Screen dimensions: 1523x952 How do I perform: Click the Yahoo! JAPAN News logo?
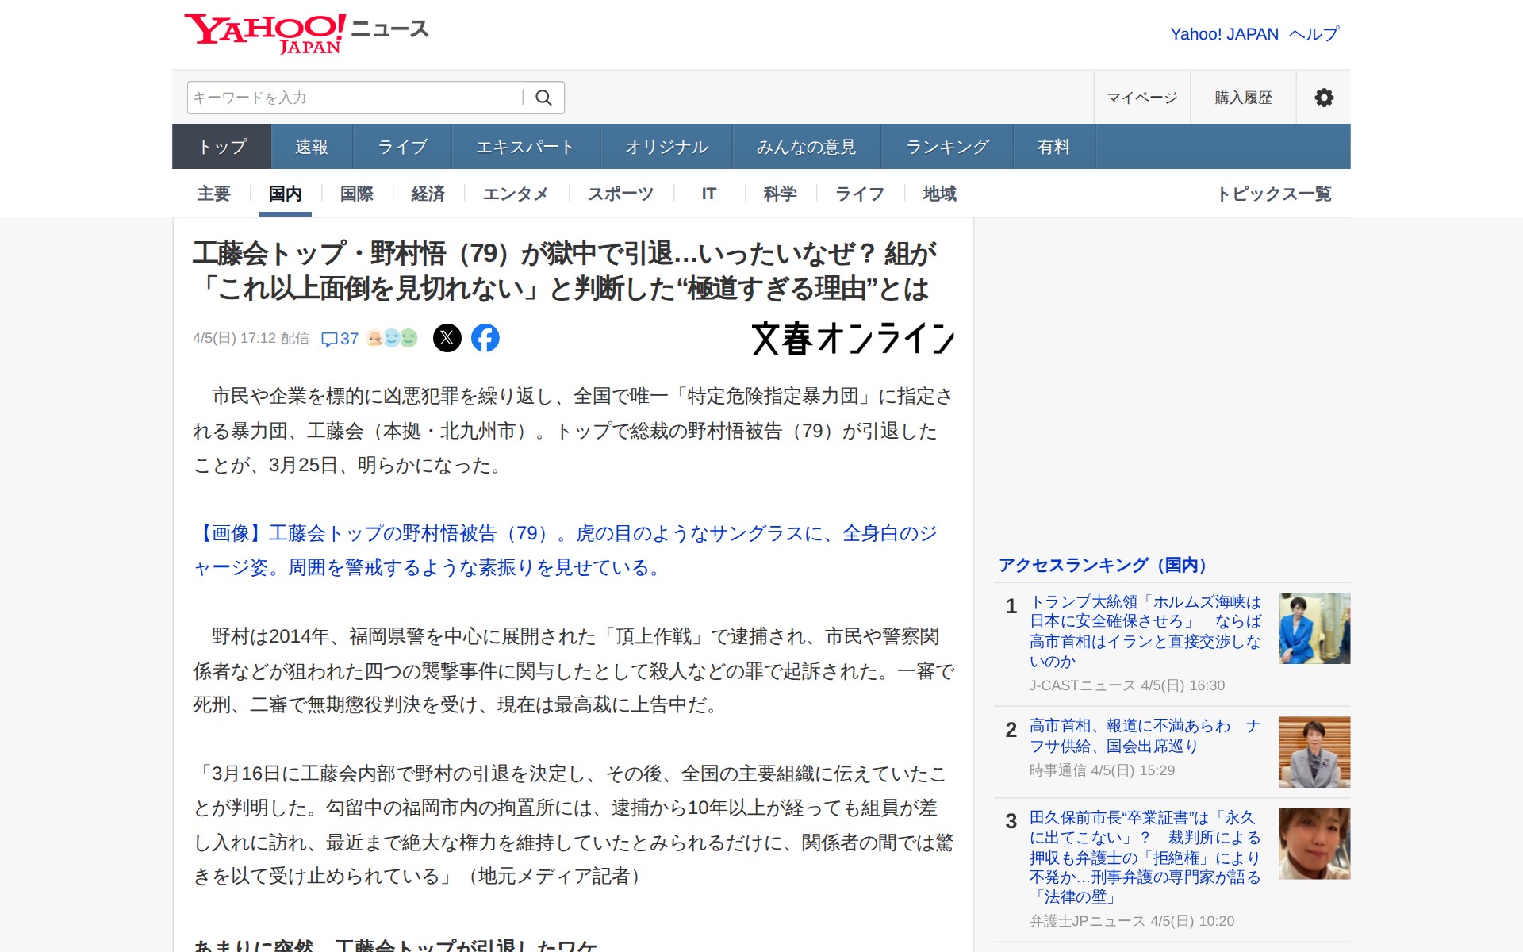pyautogui.click(x=306, y=33)
